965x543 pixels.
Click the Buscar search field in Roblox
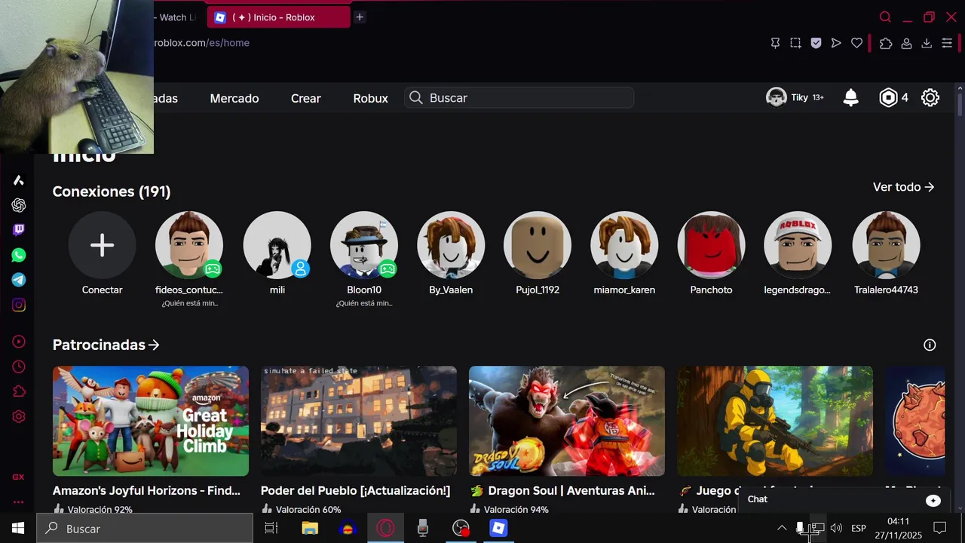point(519,97)
